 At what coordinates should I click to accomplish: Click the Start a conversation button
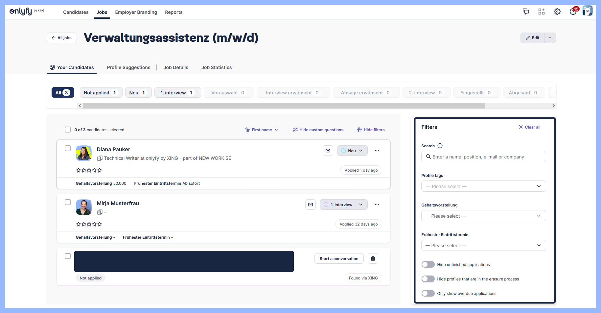coord(339,258)
